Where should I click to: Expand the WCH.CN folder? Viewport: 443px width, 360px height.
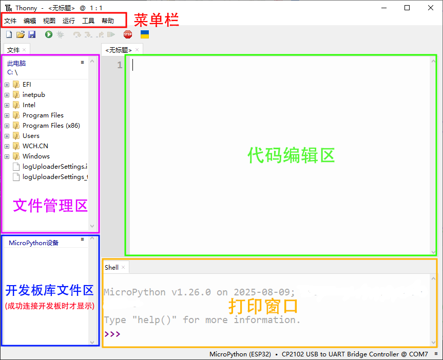click(x=7, y=146)
